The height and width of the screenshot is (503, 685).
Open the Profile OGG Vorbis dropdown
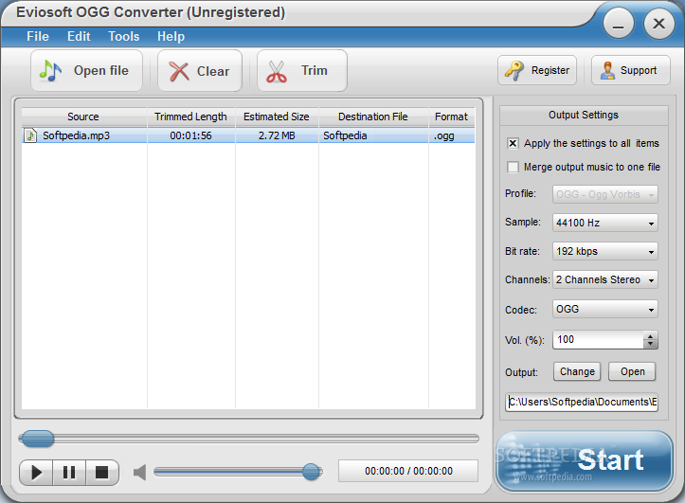[x=605, y=194]
